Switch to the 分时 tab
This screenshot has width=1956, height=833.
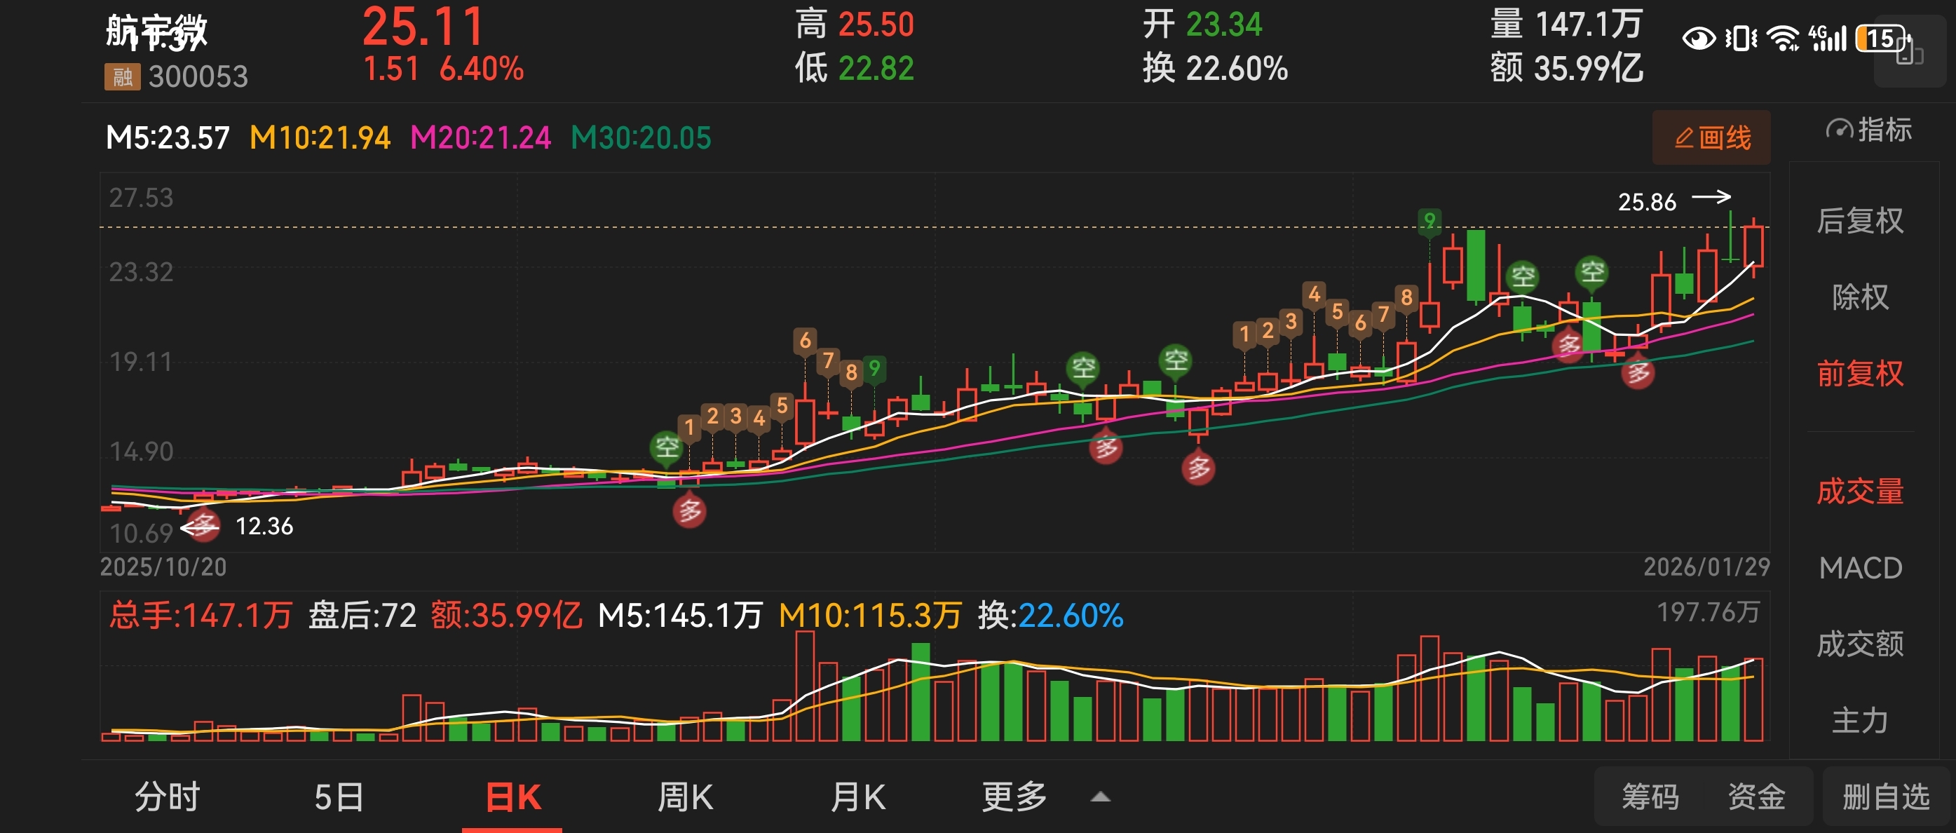pyautogui.click(x=167, y=797)
